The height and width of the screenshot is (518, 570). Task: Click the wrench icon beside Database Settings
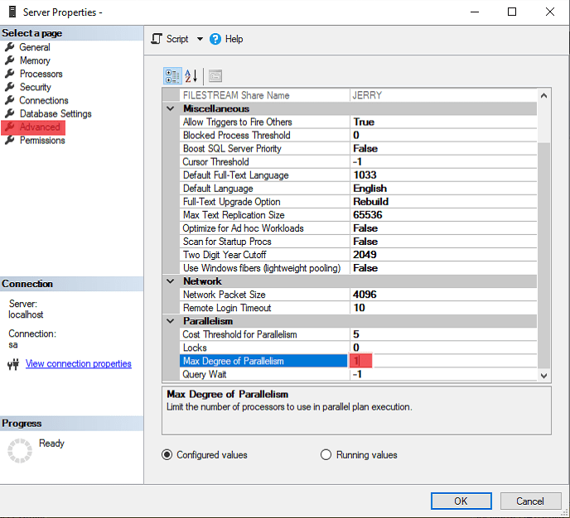click(x=10, y=113)
